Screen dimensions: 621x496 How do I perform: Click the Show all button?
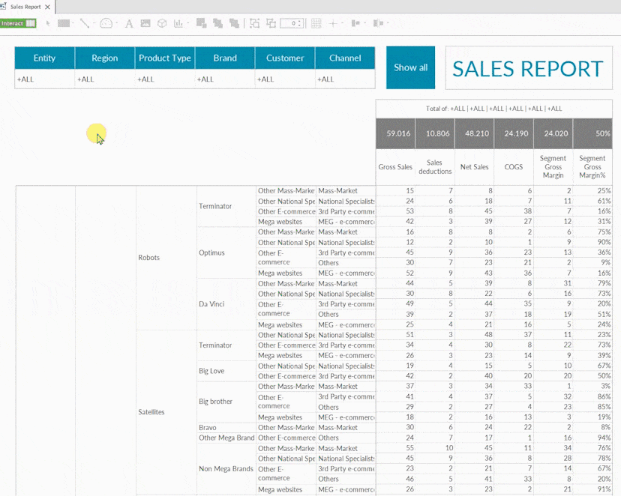410,67
